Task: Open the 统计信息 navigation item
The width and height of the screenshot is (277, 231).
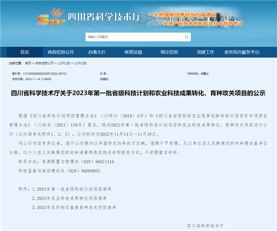Action: pyautogui.click(x=169, y=52)
